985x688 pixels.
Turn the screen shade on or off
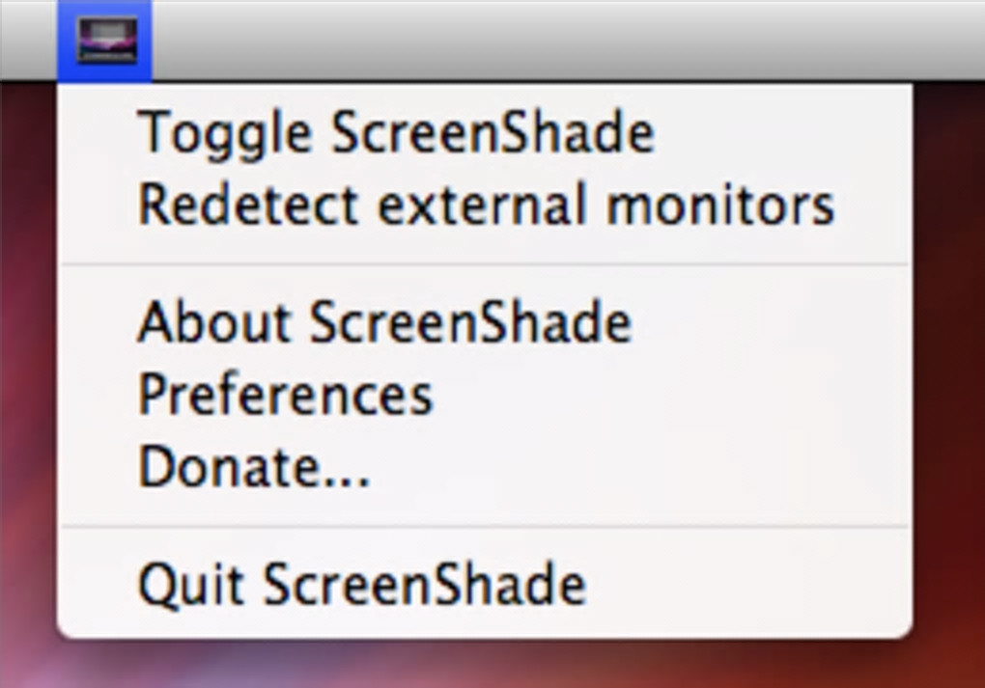point(396,133)
